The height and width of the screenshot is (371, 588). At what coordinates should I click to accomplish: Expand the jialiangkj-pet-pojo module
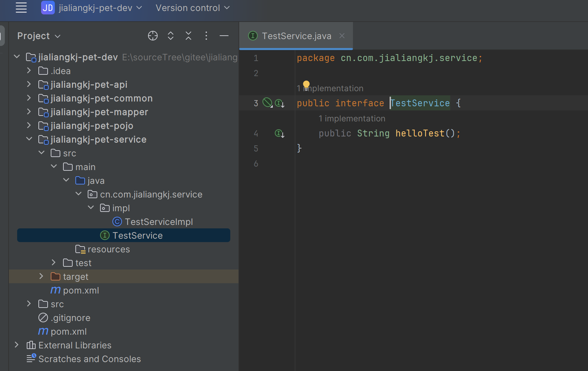(x=29, y=125)
